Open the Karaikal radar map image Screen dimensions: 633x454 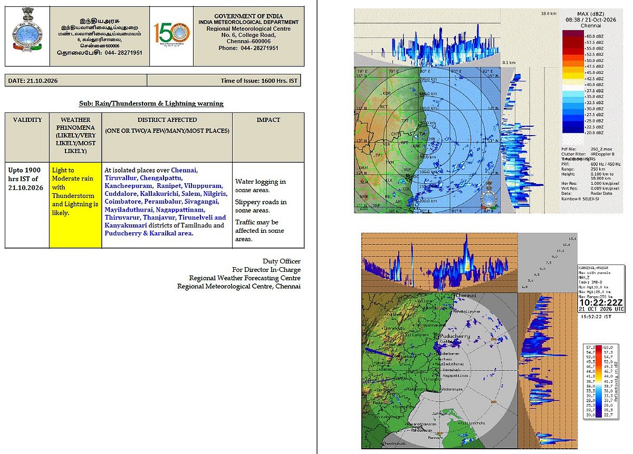pos(439,371)
